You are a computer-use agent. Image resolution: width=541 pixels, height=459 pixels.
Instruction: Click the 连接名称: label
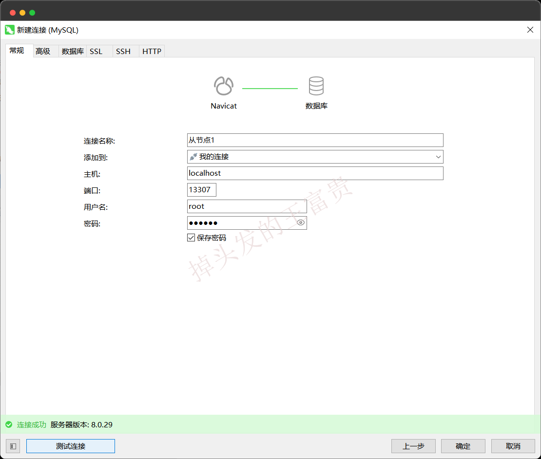[99, 141]
